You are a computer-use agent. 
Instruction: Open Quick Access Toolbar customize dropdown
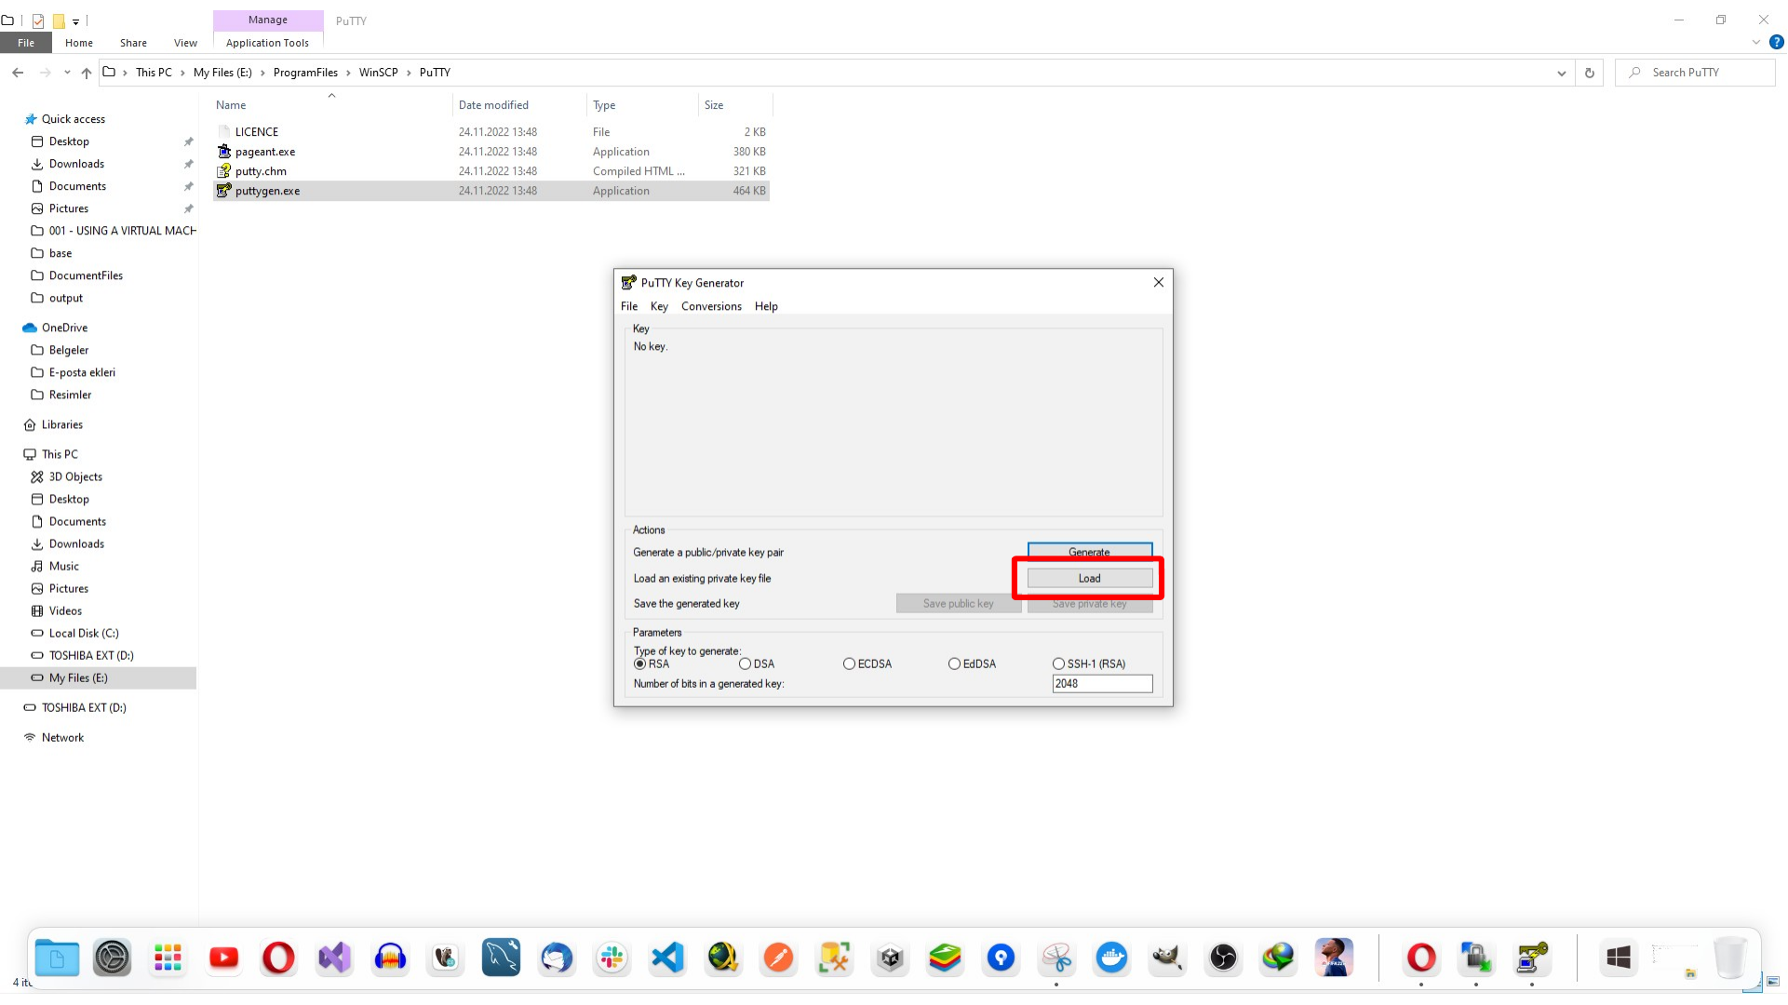(76, 20)
